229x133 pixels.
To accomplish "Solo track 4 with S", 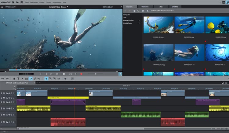I will point(2,108).
